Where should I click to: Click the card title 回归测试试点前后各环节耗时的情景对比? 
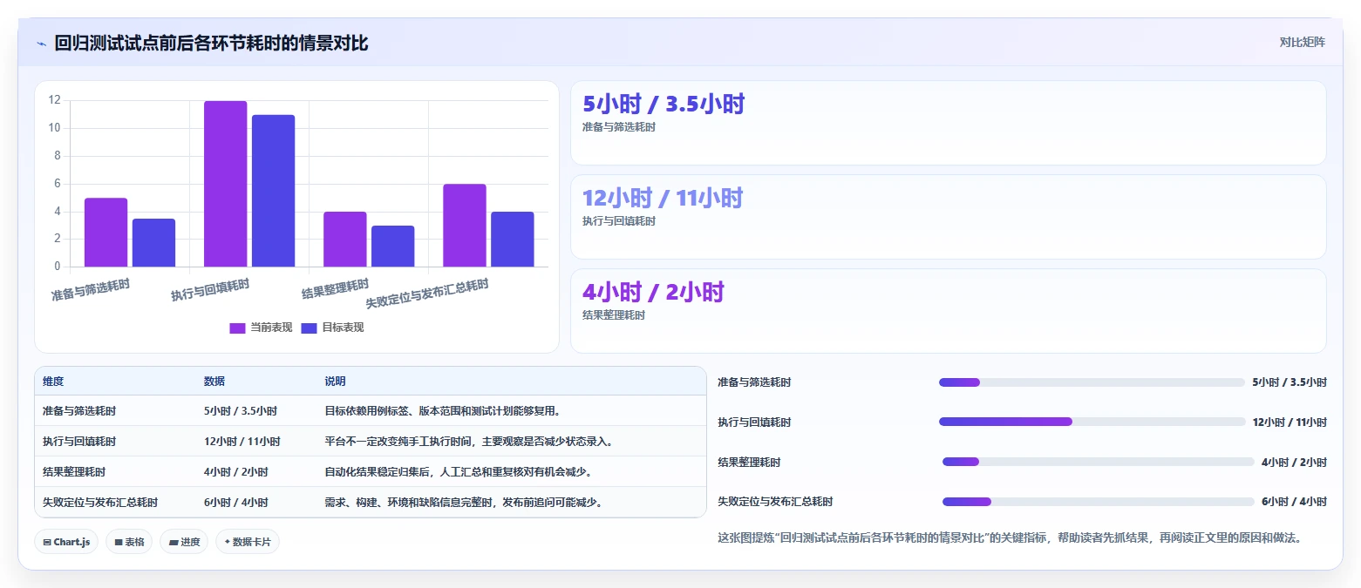coord(211,43)
